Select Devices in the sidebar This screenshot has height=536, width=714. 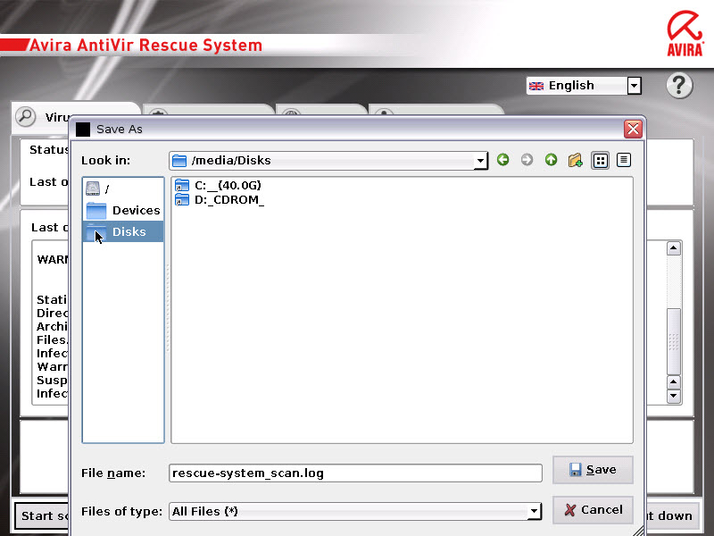coord(123,210)
